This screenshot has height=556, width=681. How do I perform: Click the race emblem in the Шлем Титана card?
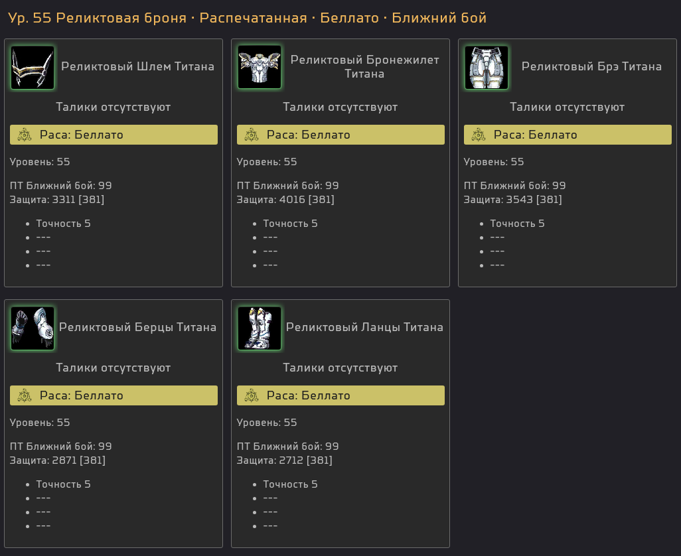[x=25, y=135]
